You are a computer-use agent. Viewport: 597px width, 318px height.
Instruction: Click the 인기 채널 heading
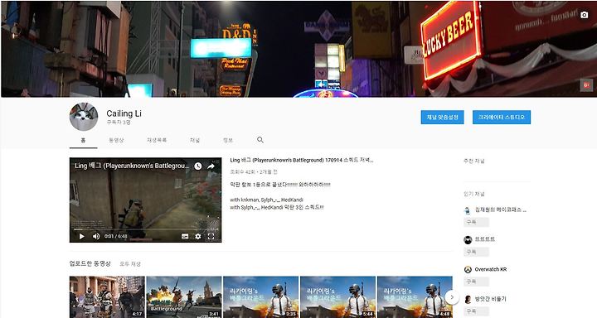pos(474,194)
